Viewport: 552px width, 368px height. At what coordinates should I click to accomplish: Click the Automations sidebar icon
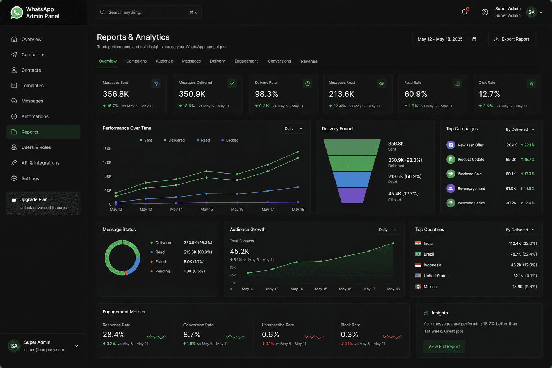click(14, 116)
